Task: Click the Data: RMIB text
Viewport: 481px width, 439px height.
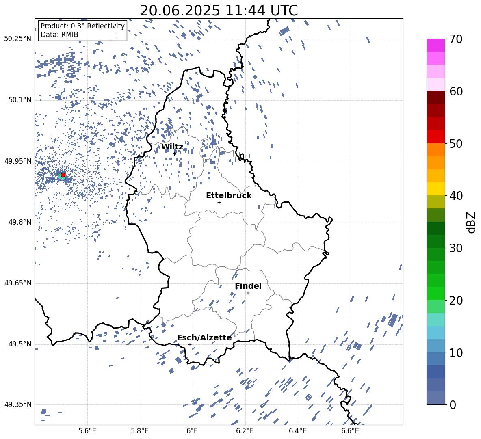Action: (59, 35)
